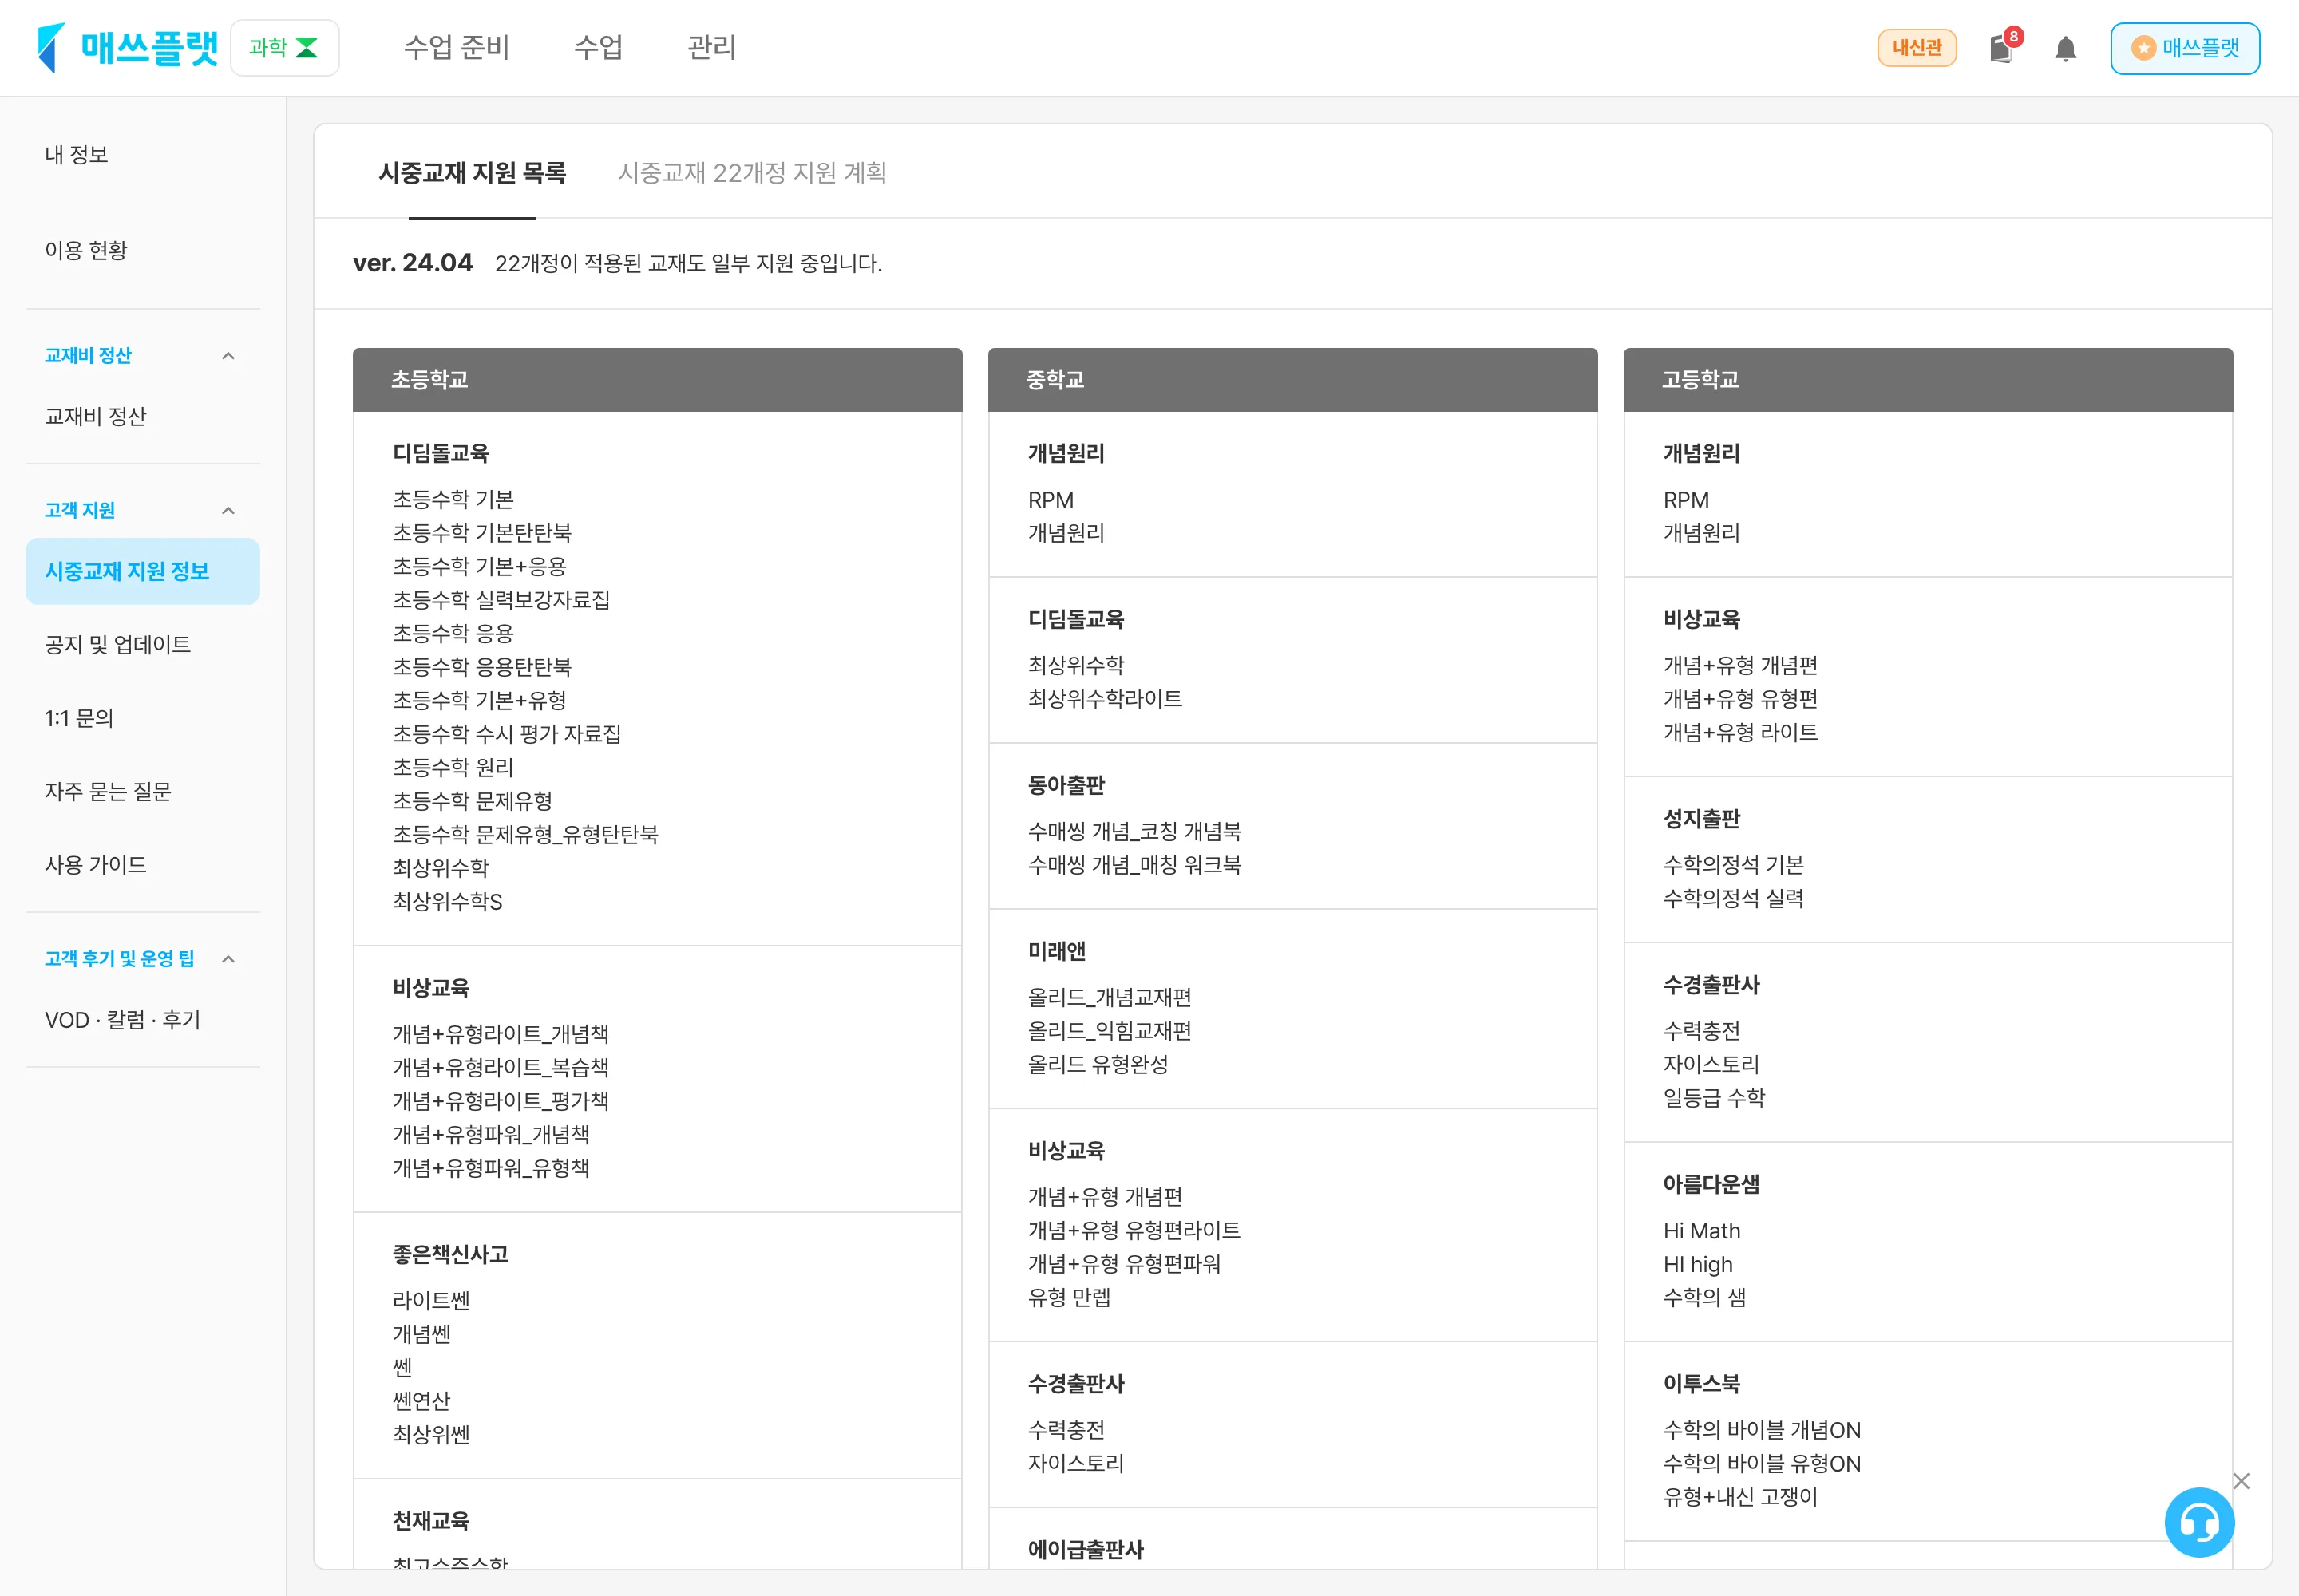The image size is (2299, 1596).
Task: Click 수매씽 개념_코칭 개념북 entry
Action: (1134, 831)
